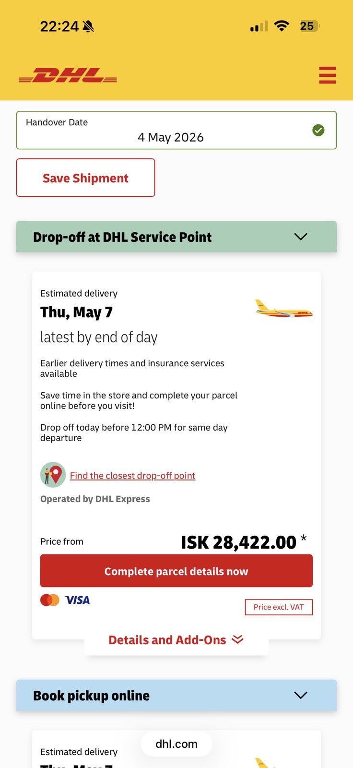Click Complete parcel details now
This screenshot has height=768, width=353.
coord(176,571)
